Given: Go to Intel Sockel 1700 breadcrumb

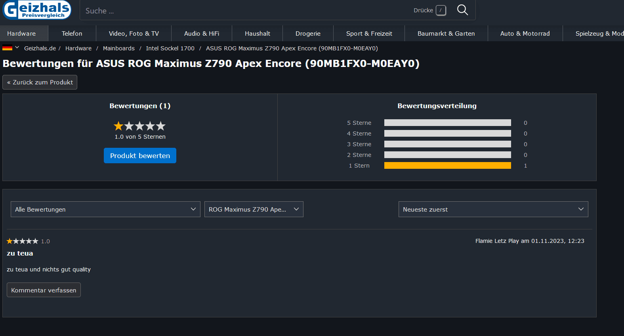Looking at the screenshot, I should click(170, 48).
